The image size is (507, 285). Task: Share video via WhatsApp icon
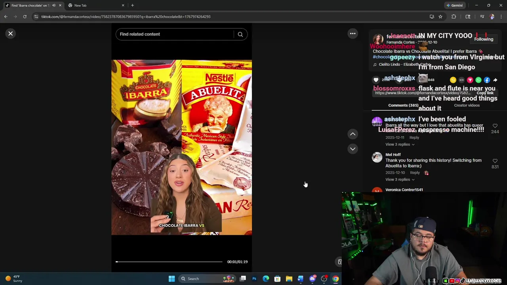[x=478, y=80]
